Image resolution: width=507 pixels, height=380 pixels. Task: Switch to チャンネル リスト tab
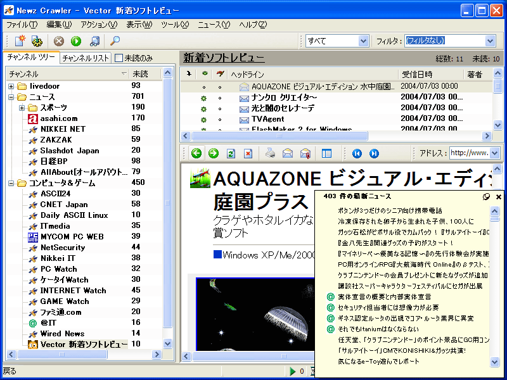(x=86, y=58)
